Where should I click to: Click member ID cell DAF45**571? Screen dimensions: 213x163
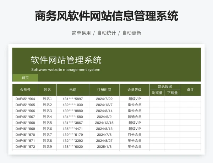coord(25,141)
